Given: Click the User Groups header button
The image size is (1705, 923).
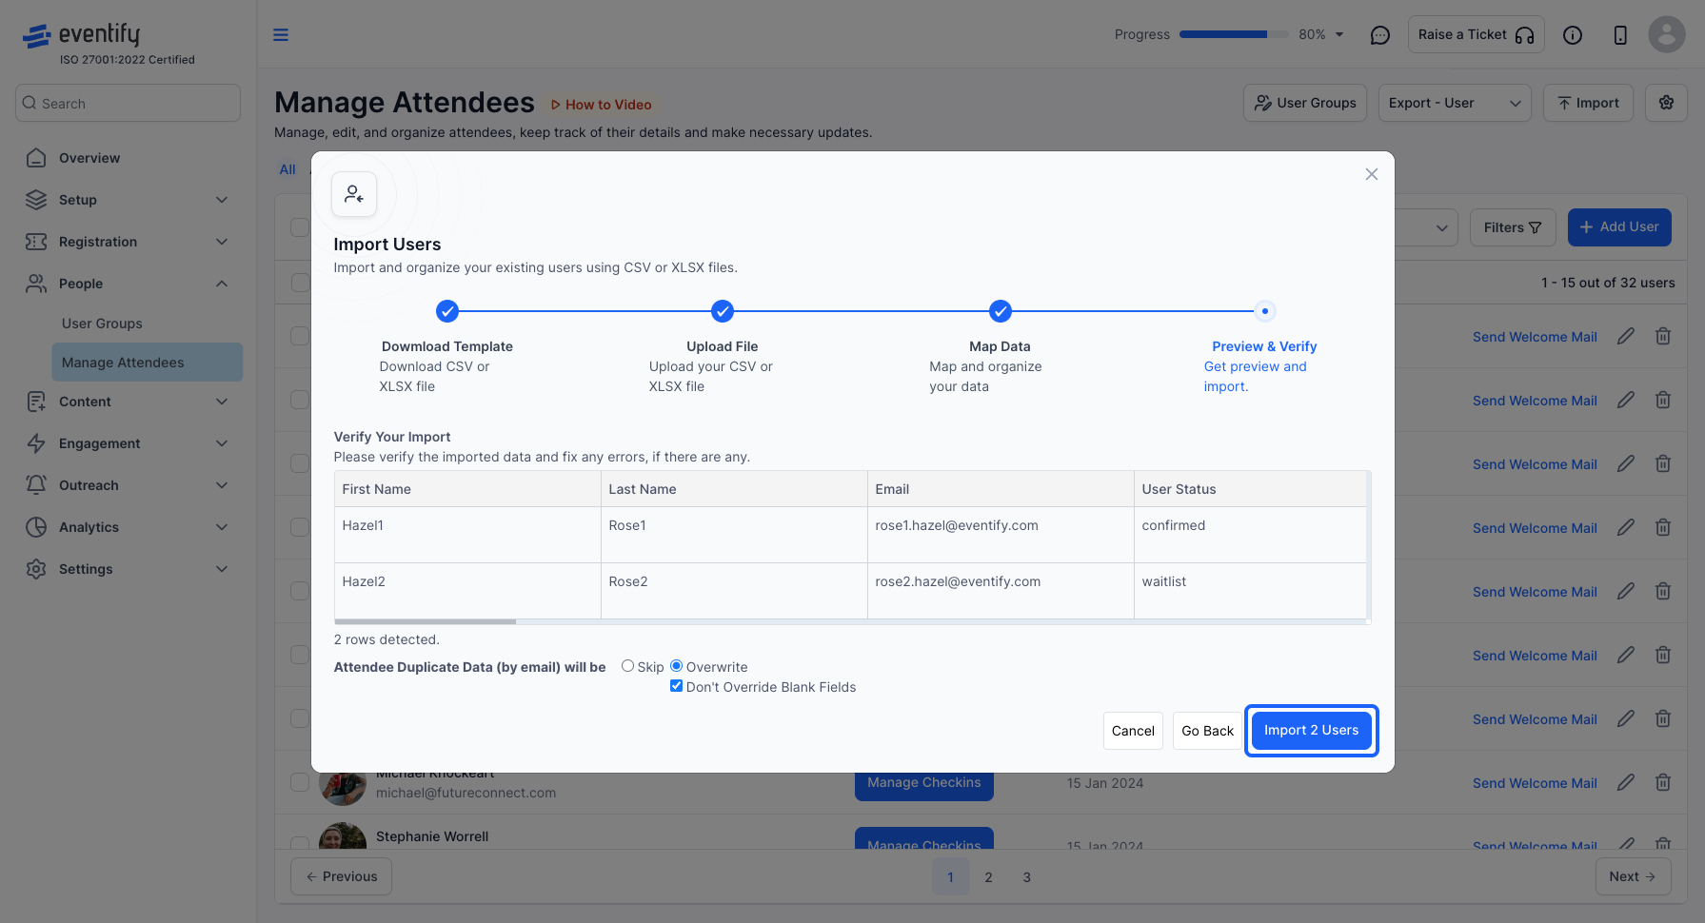Looking at the screenshot, I should pyautogui.click(x=1305, y=103).
